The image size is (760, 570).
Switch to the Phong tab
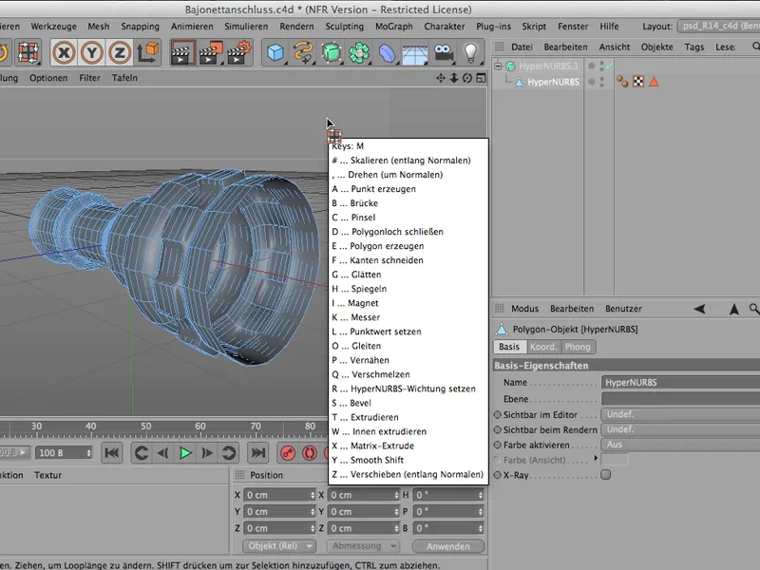(x=579, y=347)
